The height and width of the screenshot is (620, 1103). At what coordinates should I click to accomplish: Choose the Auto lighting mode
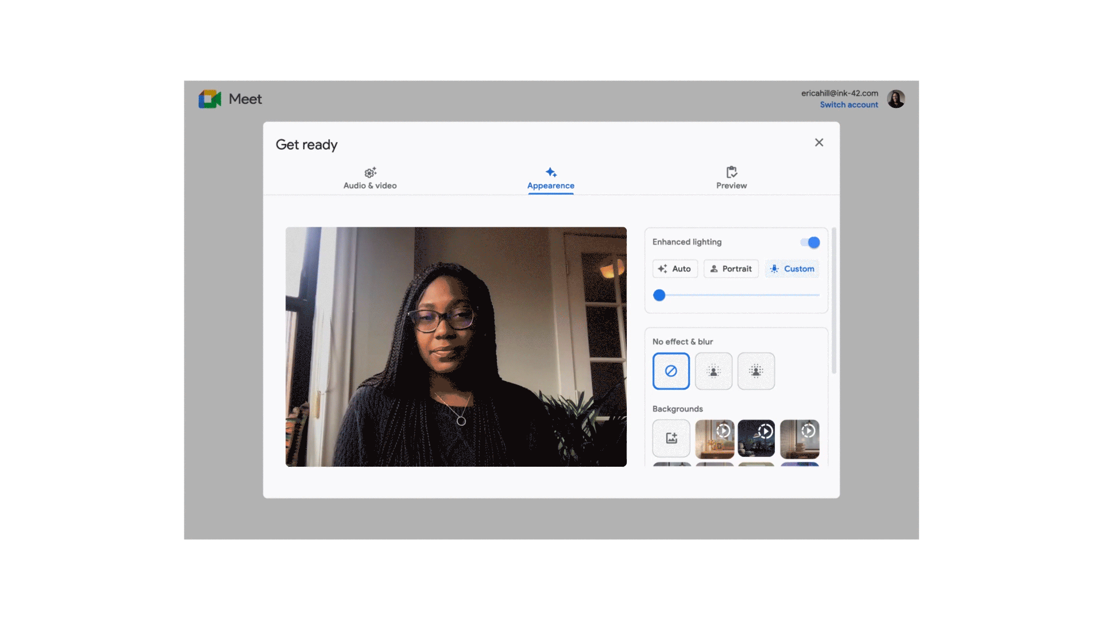675,269
